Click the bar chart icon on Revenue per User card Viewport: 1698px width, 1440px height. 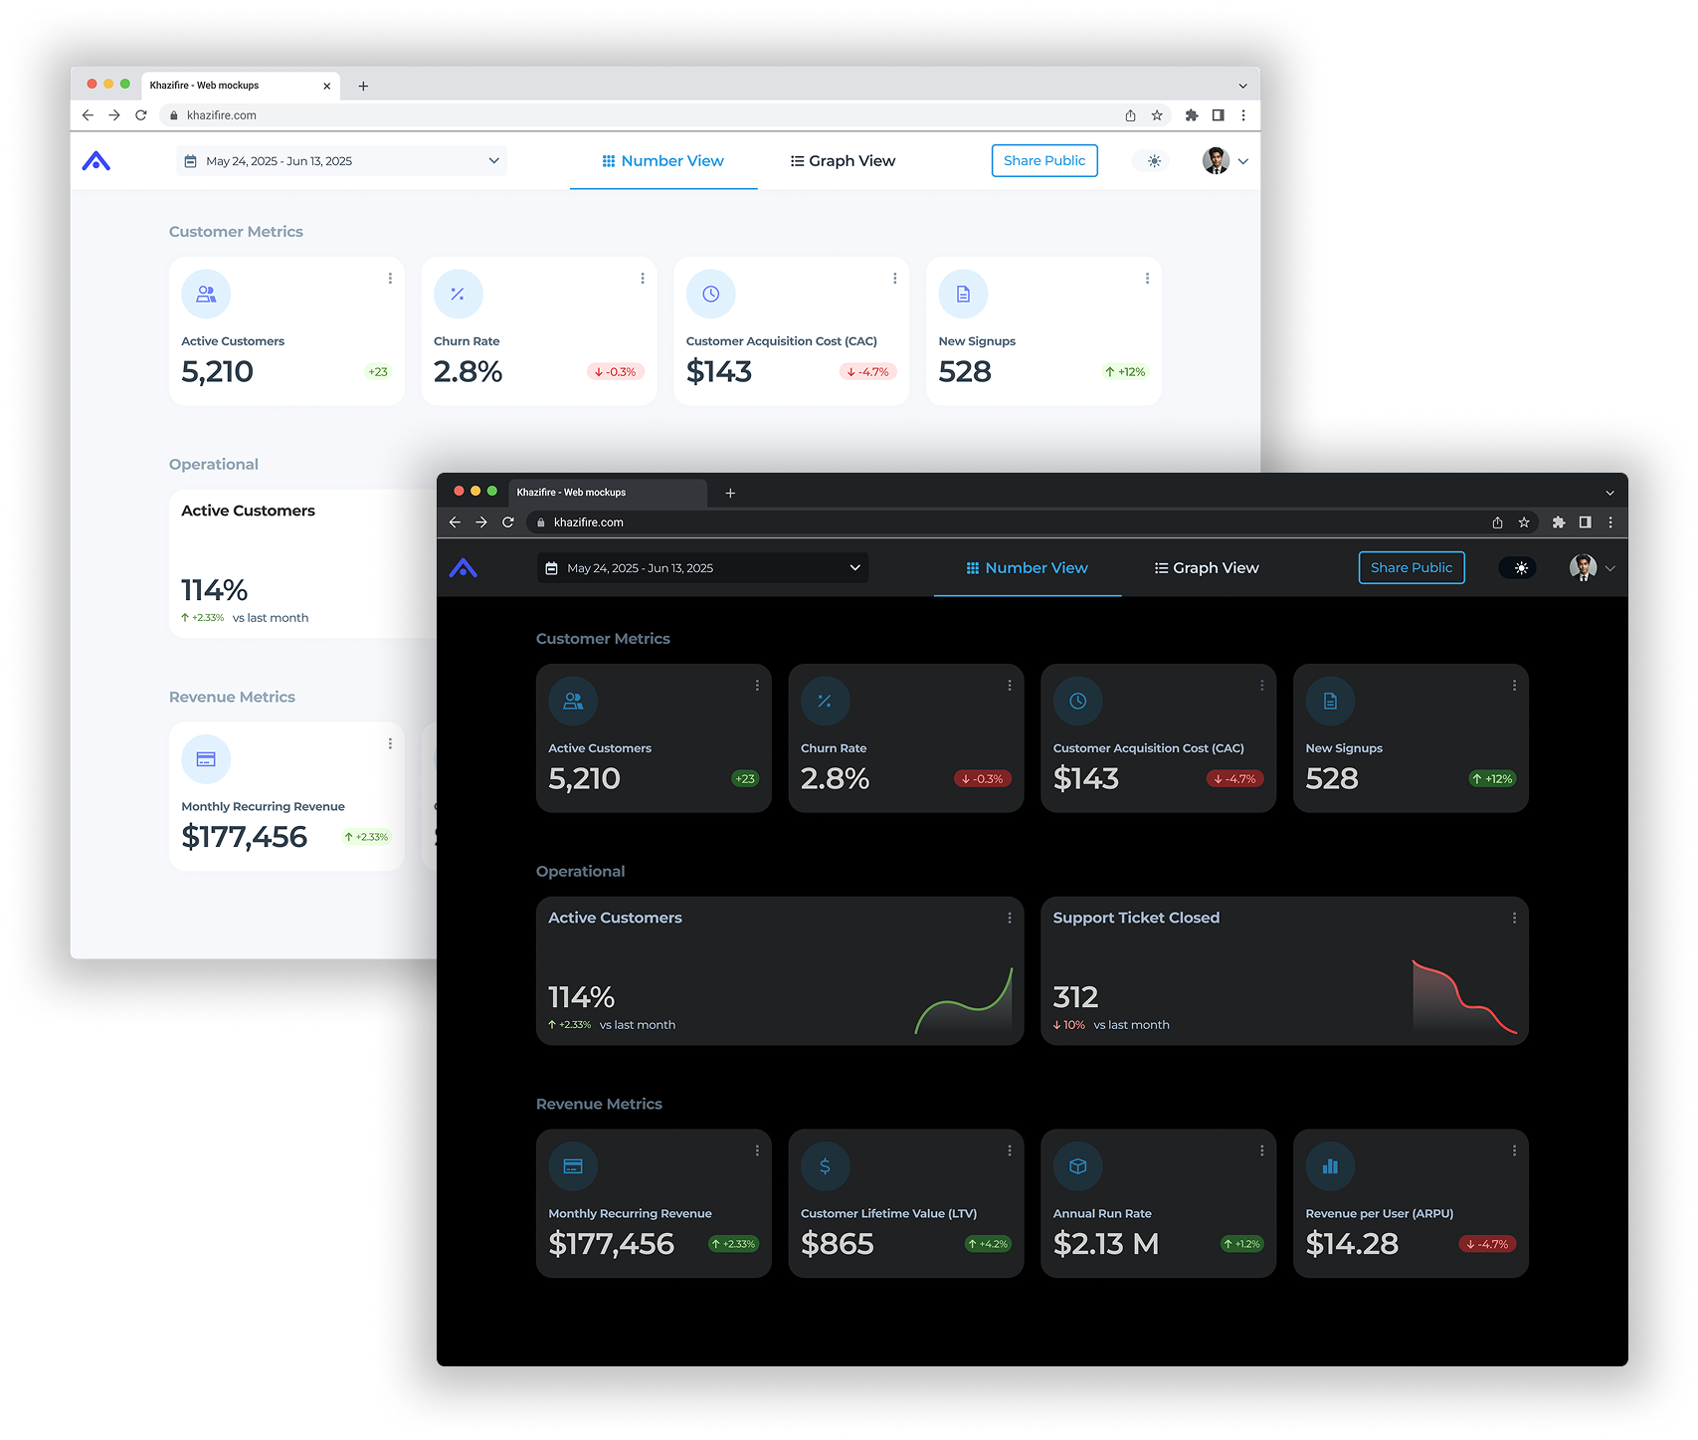(x=1330, y=1166)
